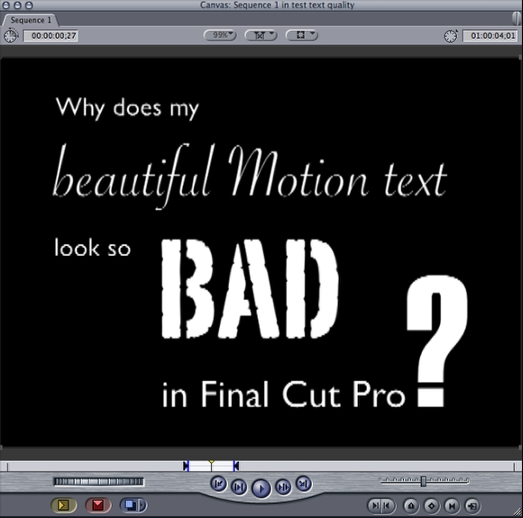Image resolution: width=523 pixels, height=518 pixels.
Task: Play the sequence with the Play button
Action: (261, 488)
